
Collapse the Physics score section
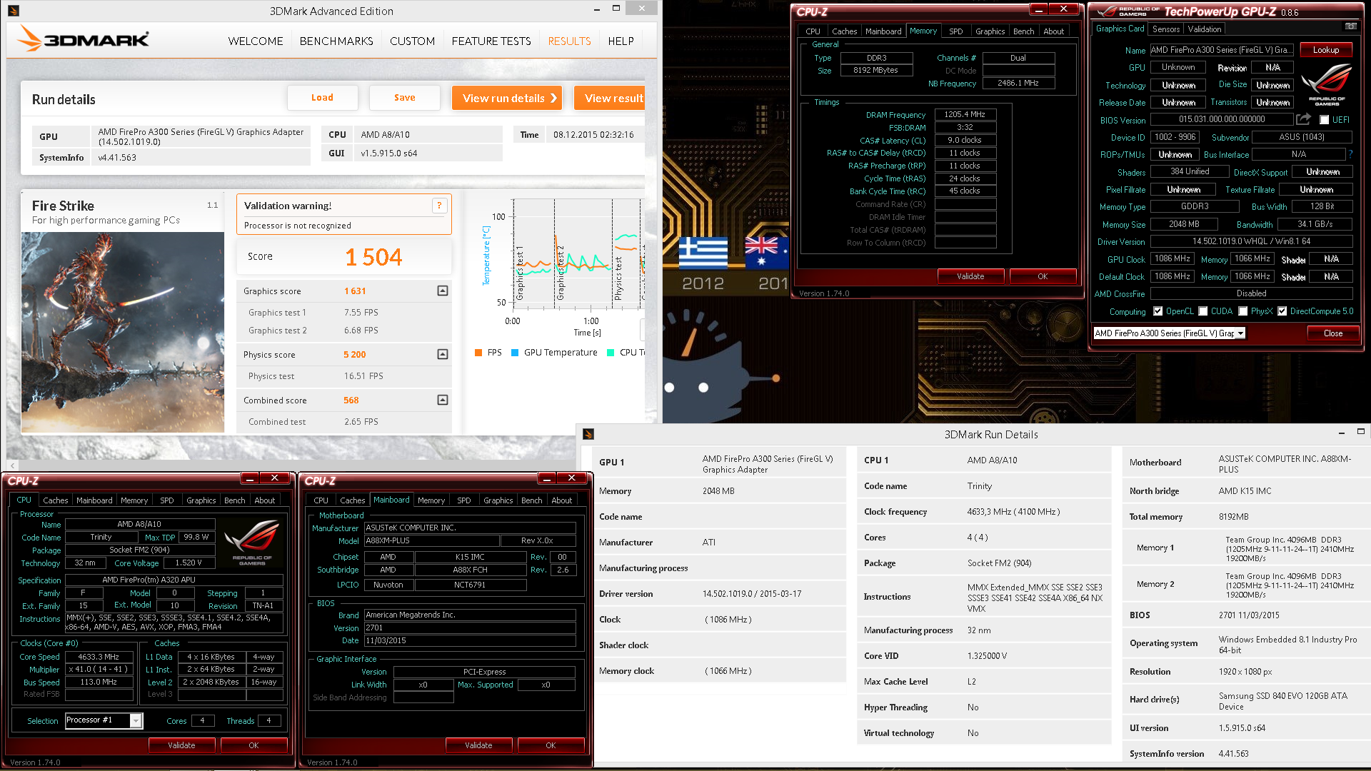click(x=443, y=354)
